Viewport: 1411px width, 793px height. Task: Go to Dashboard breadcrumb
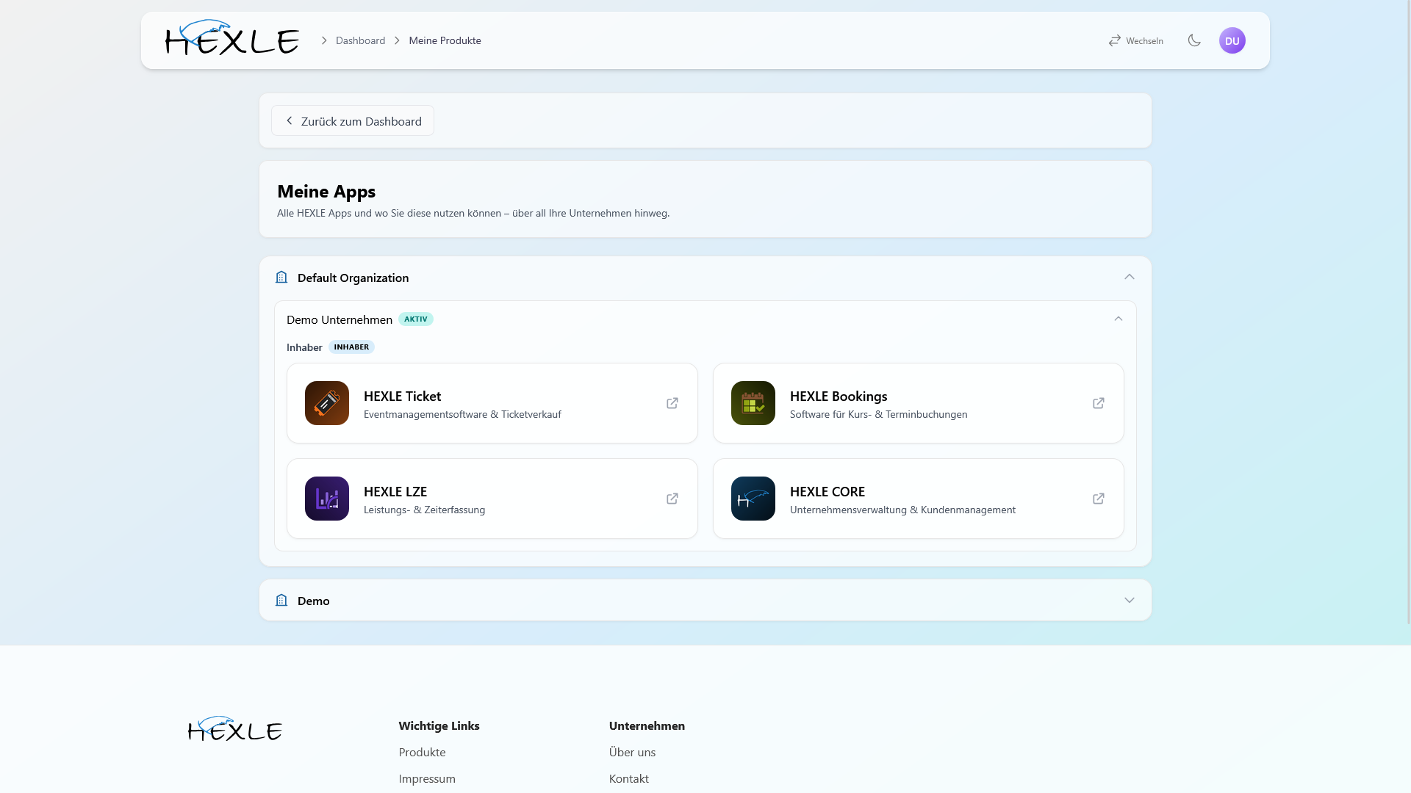pos(360,40)
